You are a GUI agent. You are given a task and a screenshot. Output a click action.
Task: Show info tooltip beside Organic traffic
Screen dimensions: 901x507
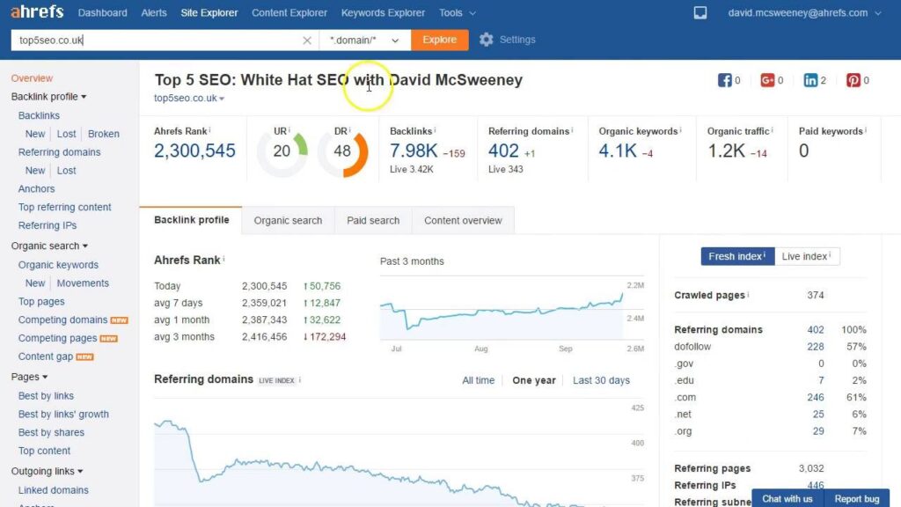tap(772, 130)
